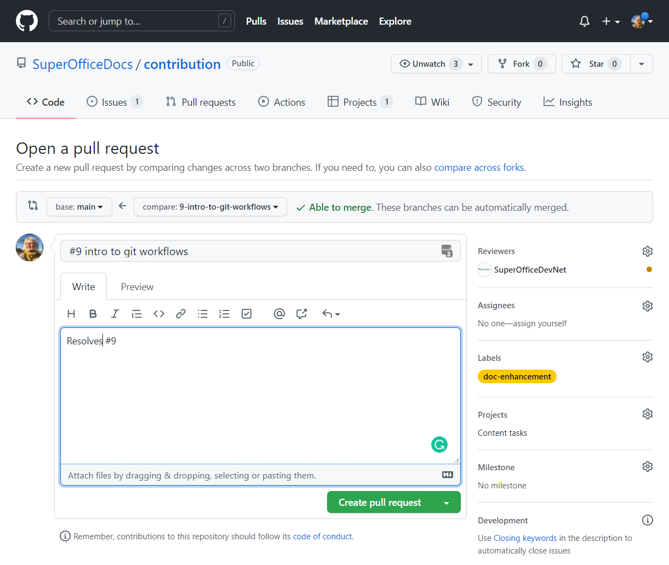This screenshot has width=669, height=565.
Task: Open the Wiki tab
Action: [x=432, y=102]
